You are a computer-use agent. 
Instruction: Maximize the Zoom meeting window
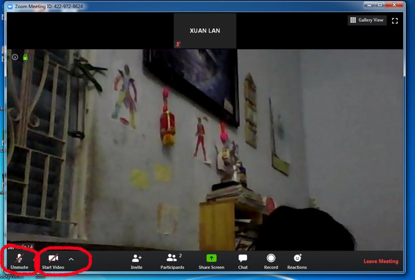(380, 5)
